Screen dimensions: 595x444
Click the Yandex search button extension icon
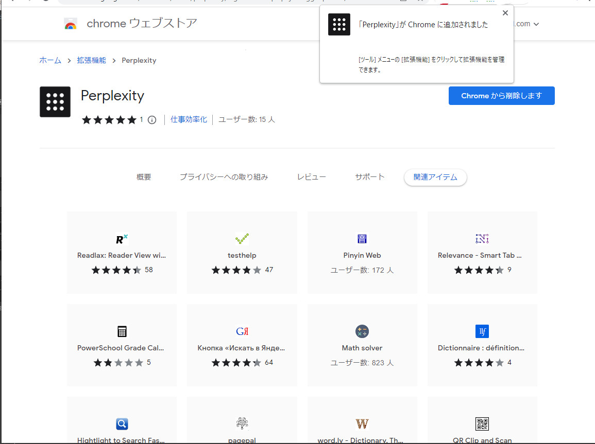(x=242, y=331)
